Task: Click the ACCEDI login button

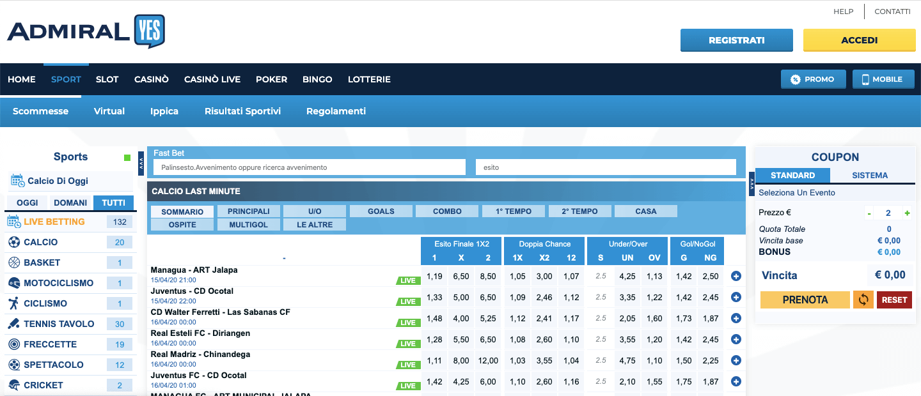Action: point(860,40)
